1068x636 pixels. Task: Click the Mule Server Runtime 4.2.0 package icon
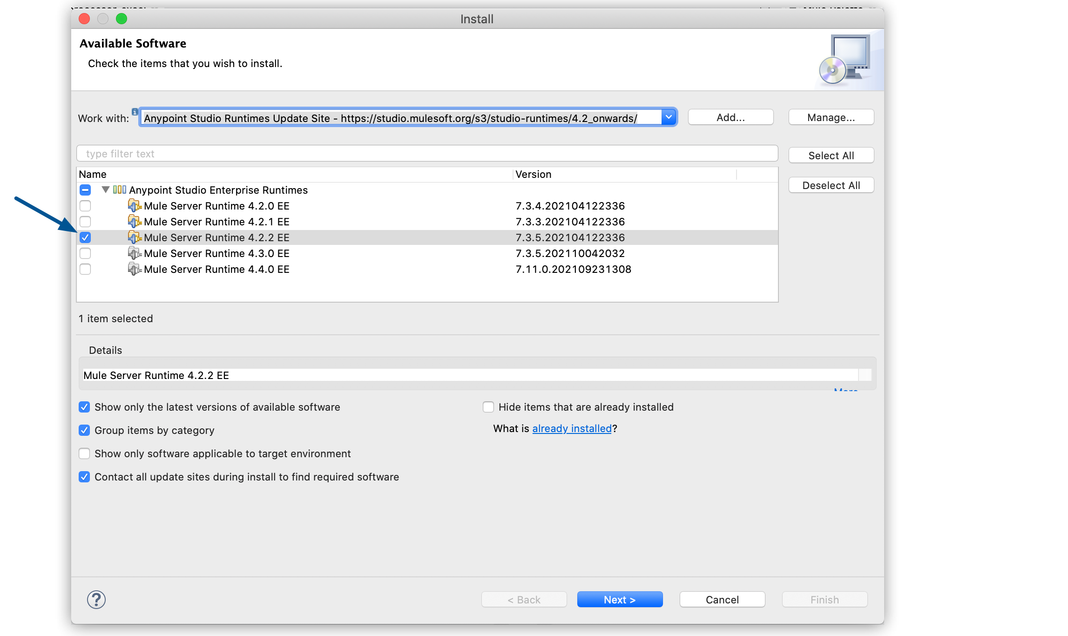[x=135, y=206]
